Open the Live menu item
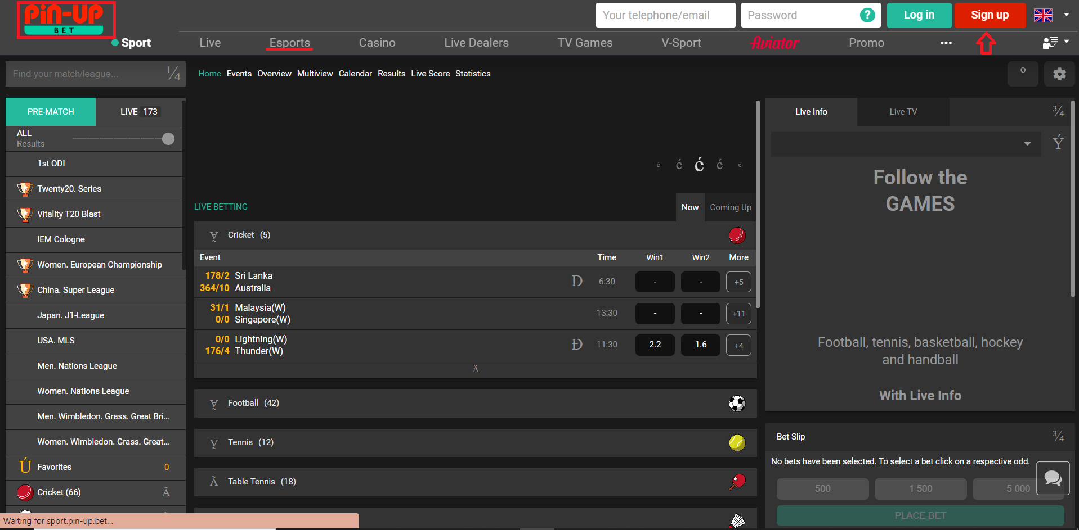 [210, 43]
